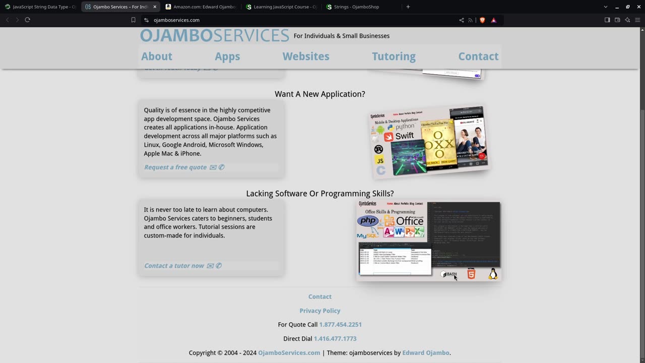The image size is (645, 363).
Task: Switch to Strings - OjamboShop tab
Action: pos(362,7)
